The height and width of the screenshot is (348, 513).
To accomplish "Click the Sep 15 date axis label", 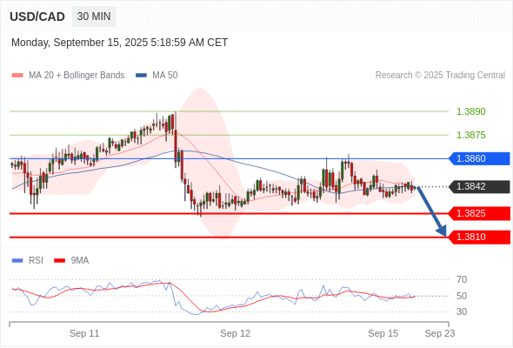I will [383, 333].
